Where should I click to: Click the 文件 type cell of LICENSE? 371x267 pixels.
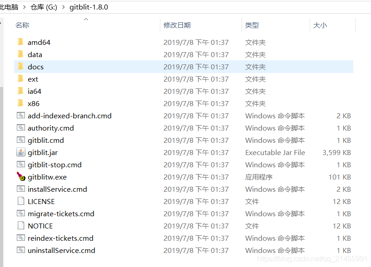[252, 202]
